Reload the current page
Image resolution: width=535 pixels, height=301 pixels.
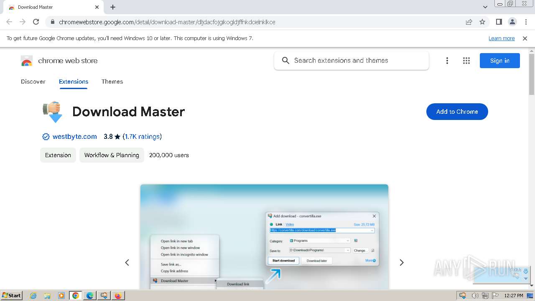[x=36, y=22]
